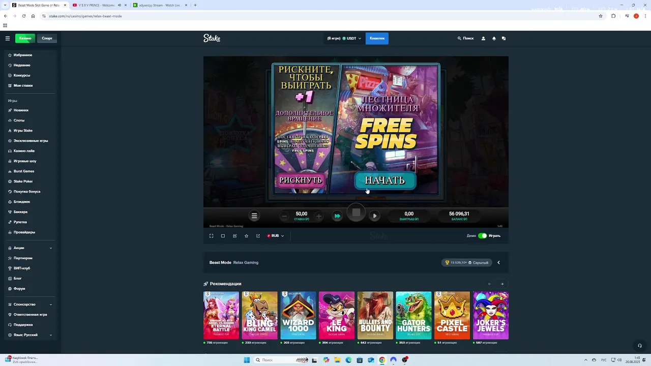Open the slot game settings menu
651x366 pixels.
coord(254,216)
